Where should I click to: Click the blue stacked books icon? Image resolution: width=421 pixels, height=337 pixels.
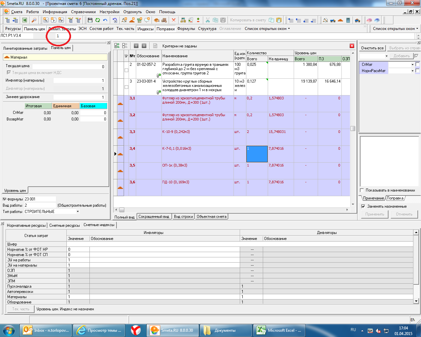377,20
